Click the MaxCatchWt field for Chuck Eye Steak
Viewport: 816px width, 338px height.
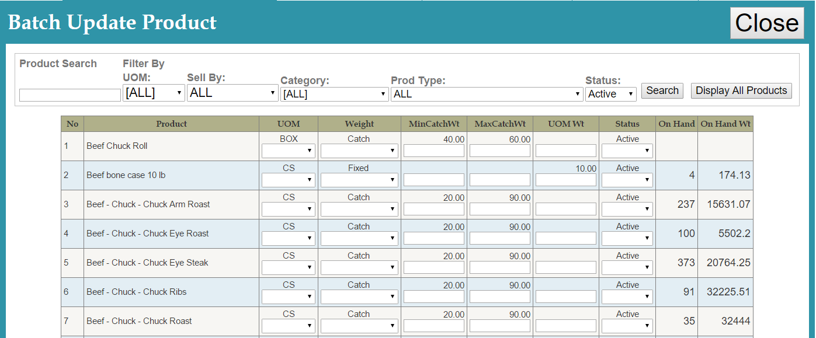(500, 267)
